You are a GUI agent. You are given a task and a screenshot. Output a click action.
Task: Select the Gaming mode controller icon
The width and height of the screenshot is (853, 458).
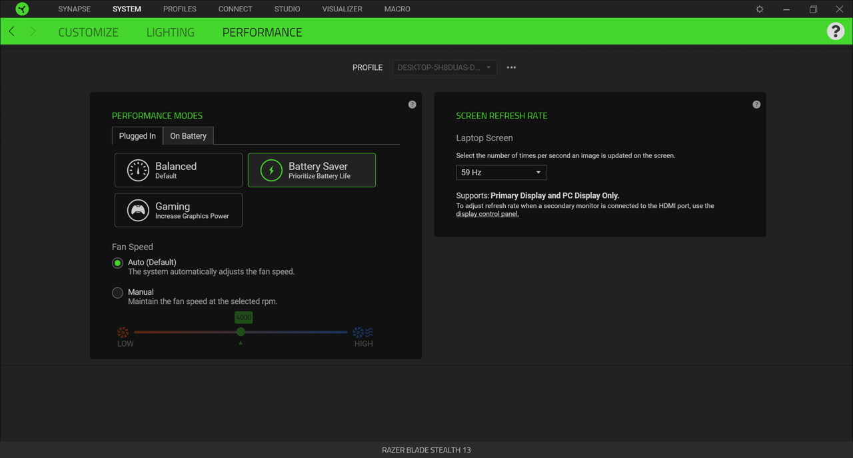138,209
